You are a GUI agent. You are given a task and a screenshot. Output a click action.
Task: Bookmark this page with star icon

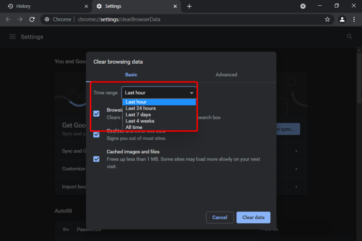click(327, 19)
